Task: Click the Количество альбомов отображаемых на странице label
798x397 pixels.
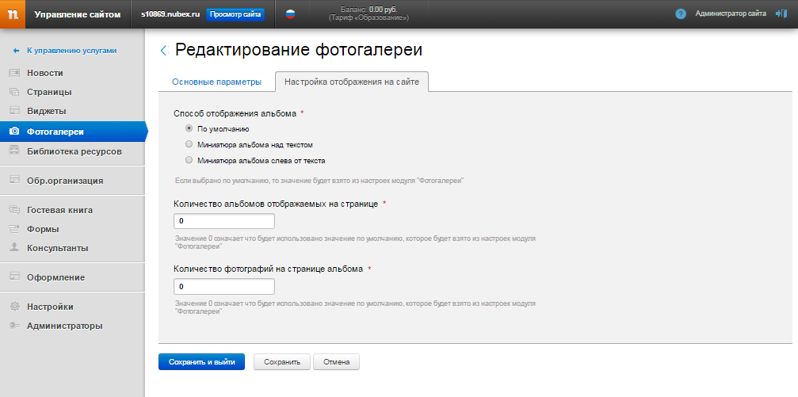Action: [x=275, y=204]
